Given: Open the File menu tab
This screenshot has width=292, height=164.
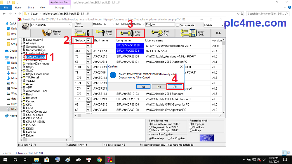Looking at the screenshot, I should [6, 7].
